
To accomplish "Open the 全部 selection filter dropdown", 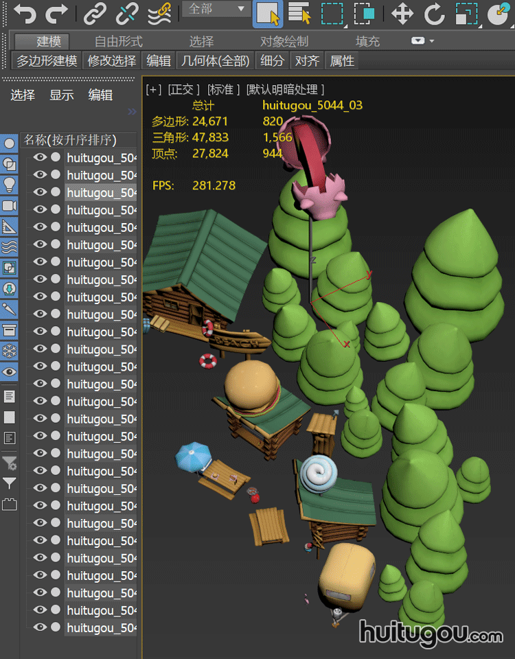I will [x=216, y=9].
